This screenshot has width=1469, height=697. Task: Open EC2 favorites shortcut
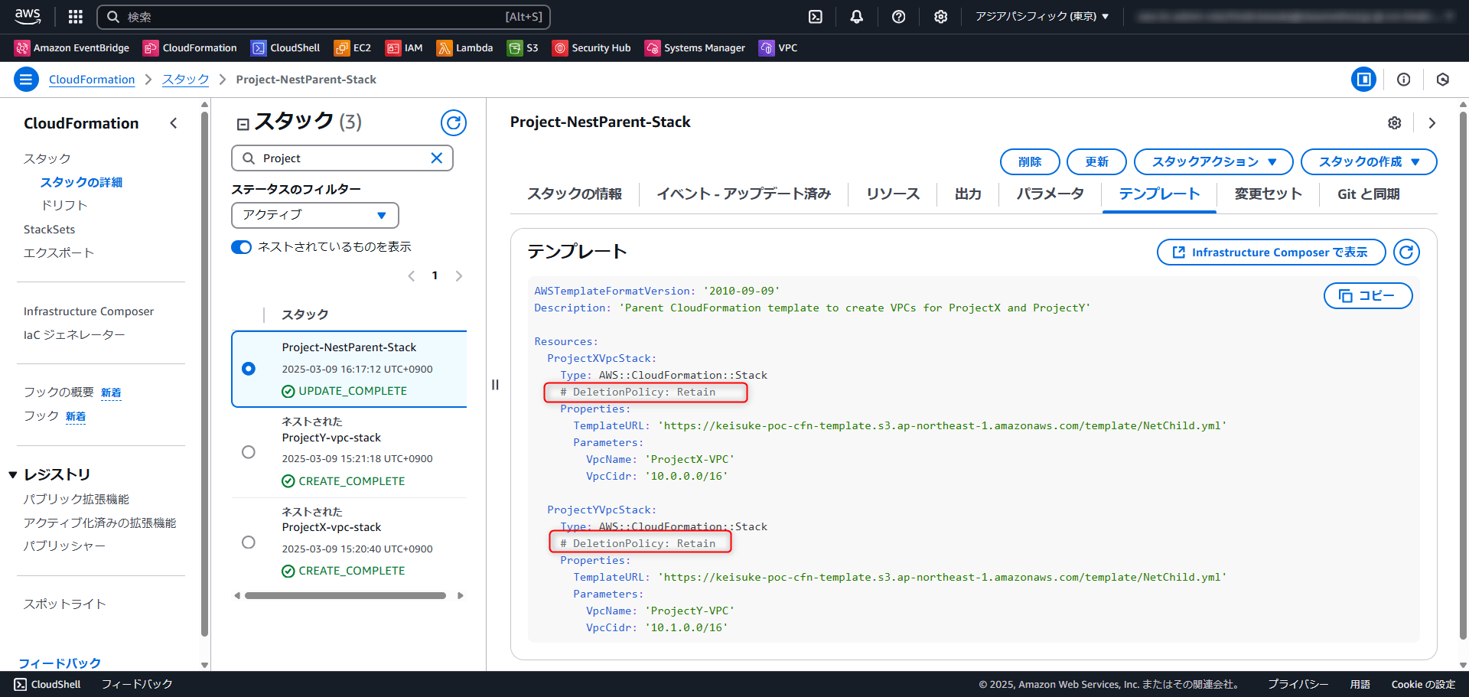(x=353, y=47)
